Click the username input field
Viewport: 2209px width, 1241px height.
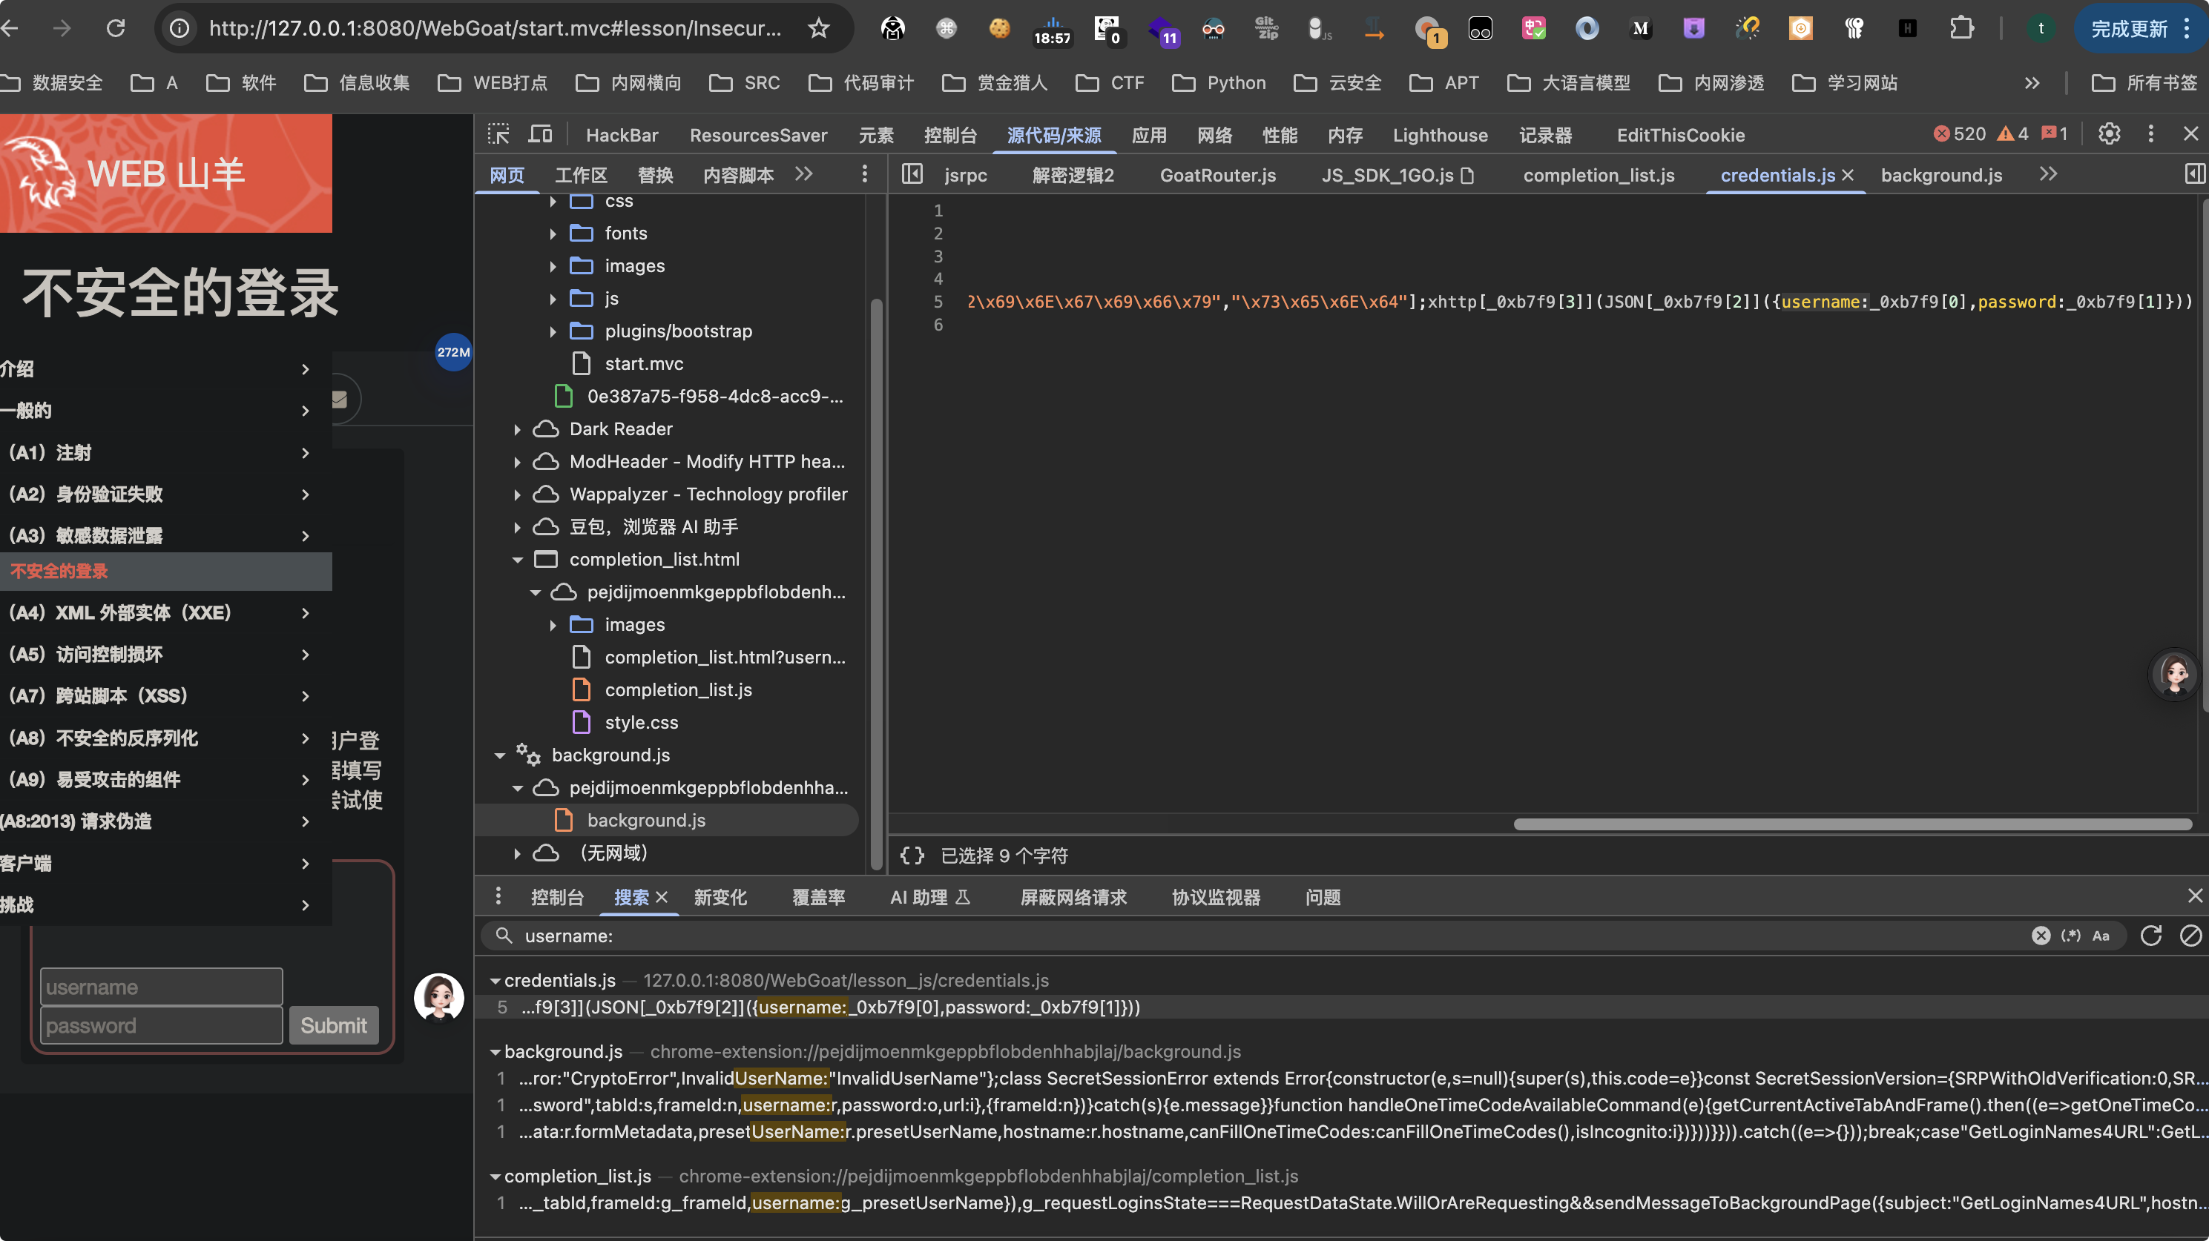(x=161, y=987)
